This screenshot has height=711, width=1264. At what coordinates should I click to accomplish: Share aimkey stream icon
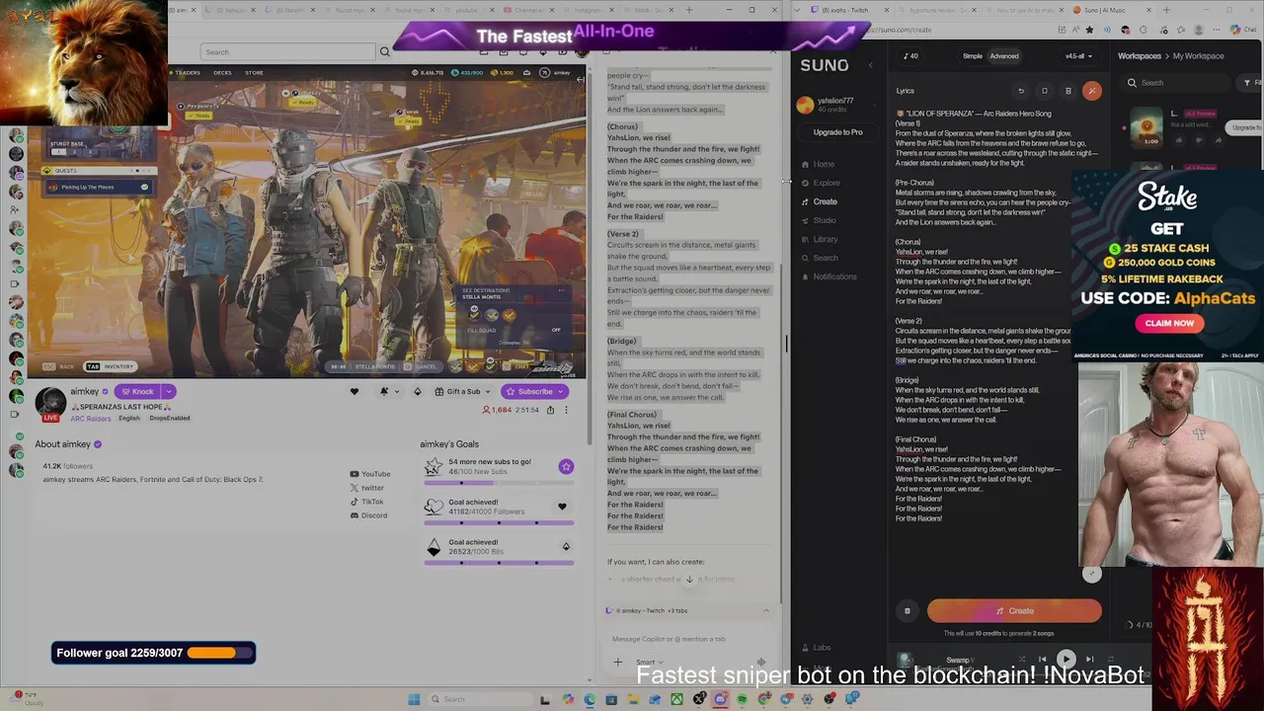point(549,410)
